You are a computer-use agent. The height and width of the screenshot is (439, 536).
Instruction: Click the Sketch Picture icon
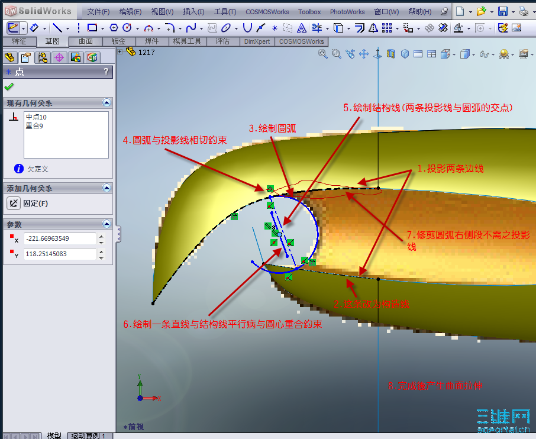pyautogui.click(x=516, y=28)
